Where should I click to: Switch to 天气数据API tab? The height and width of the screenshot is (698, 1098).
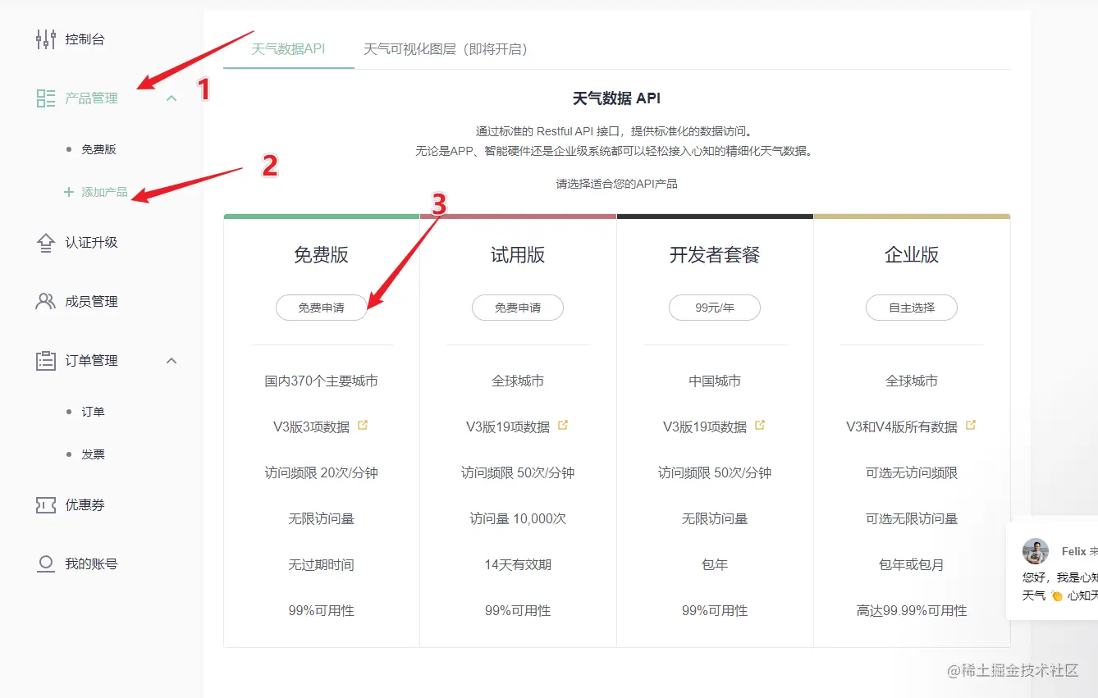click(288, 49)
